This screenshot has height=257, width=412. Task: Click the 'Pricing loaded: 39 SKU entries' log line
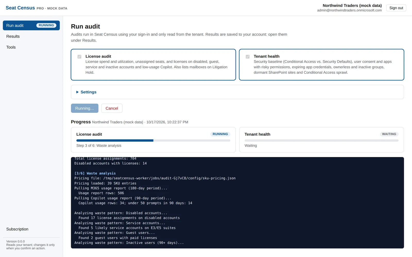click(105, 183)
